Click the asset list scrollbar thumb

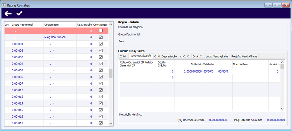[111, 73]
